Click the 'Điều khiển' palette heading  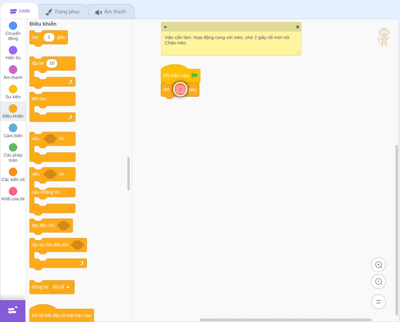click(43, 24)
